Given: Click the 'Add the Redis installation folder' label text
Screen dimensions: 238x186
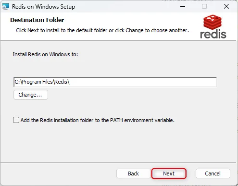Looking at the screenshot, I should click(98, 120).
